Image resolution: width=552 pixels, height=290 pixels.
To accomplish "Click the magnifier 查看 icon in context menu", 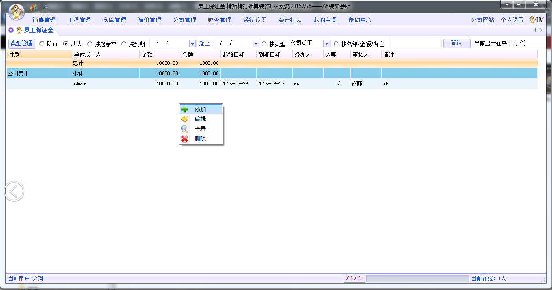I will point(185,129).
